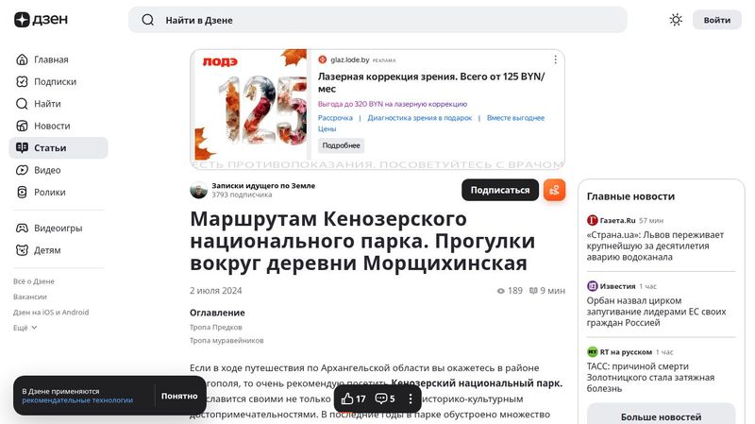Jump to 'Тропа Предков' in contents

click(x=213, y=327)
